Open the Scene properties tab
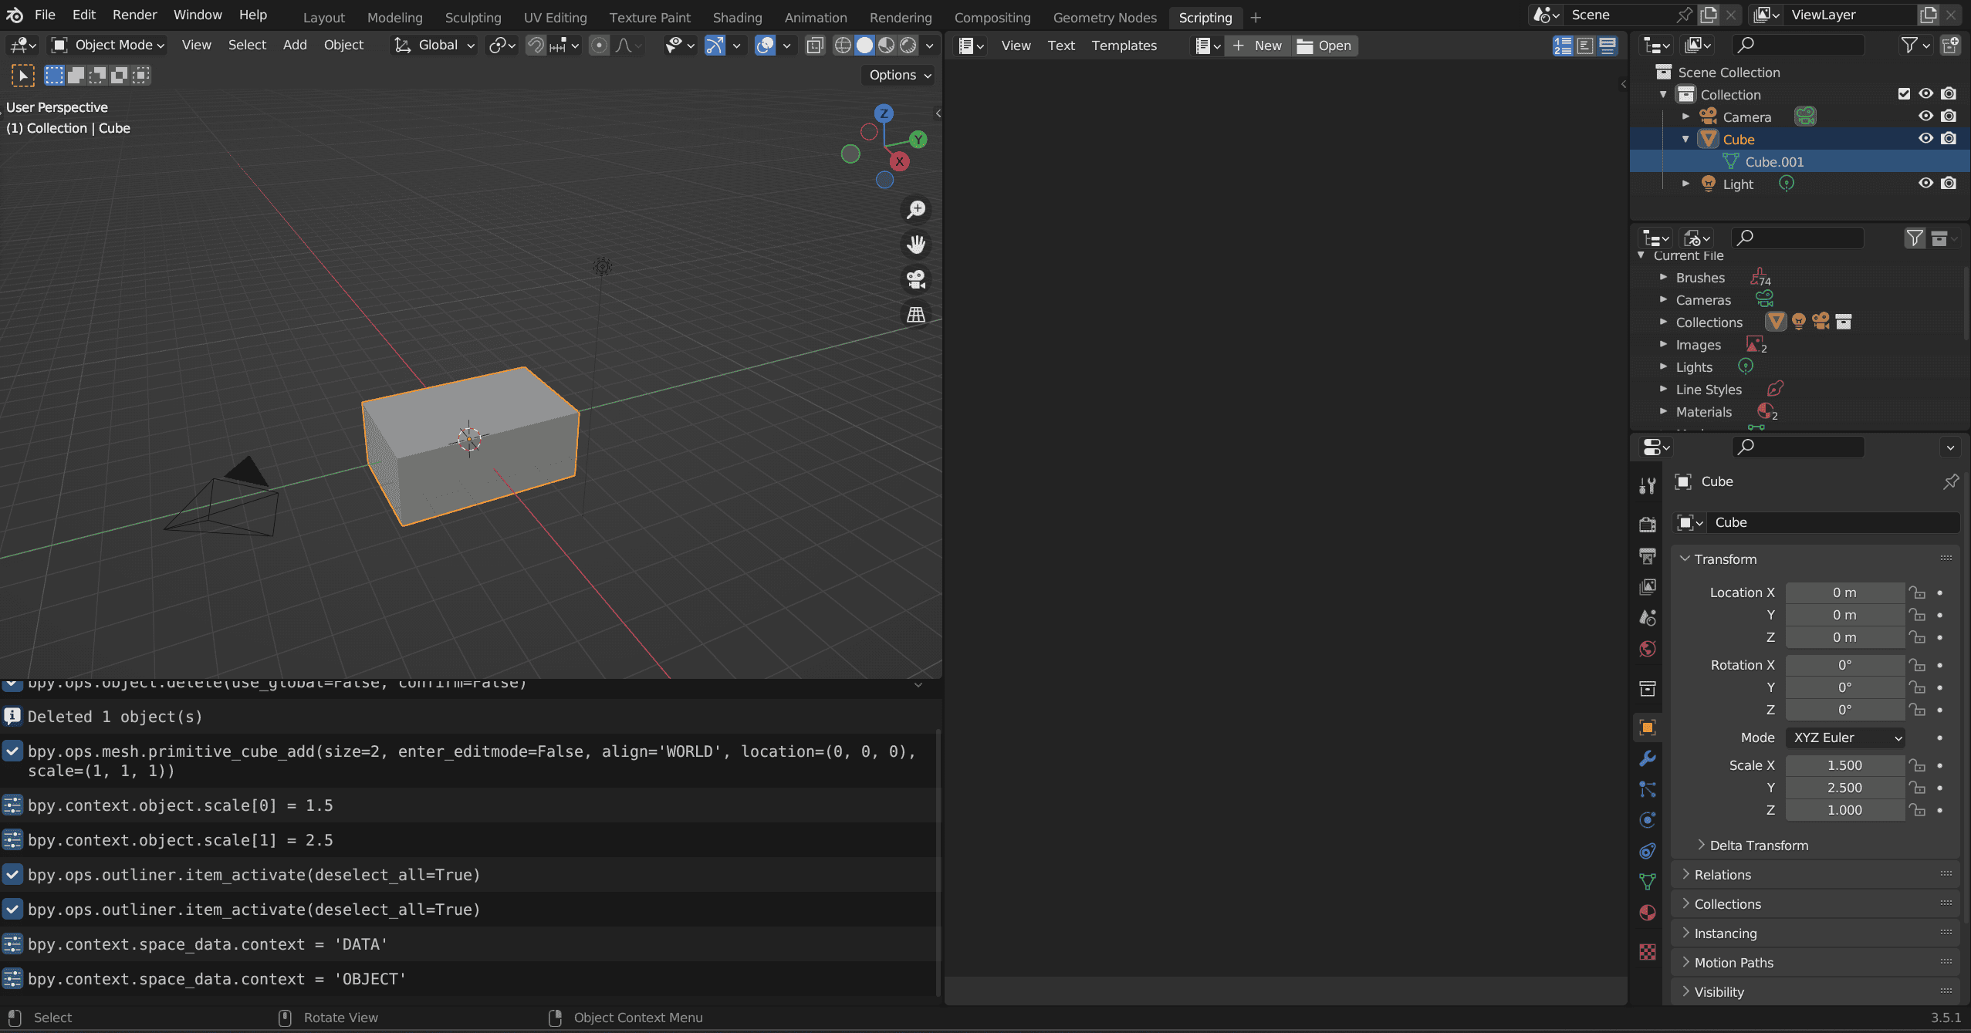This screenshot has width=1971, height=1033. point(1648,617)
